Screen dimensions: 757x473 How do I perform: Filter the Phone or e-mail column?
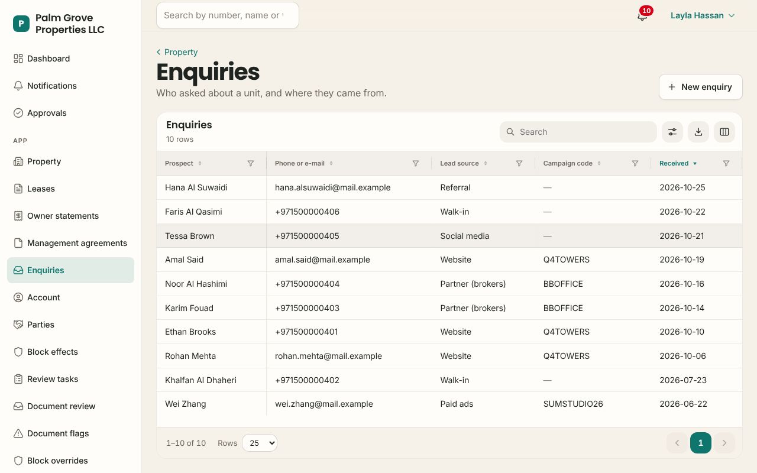pyautogui.click(x=416, y=163)
